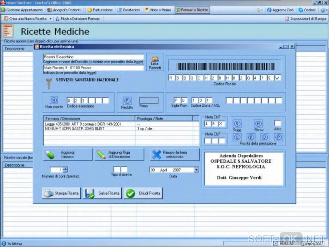Click Codice Zona / ASL box with first 1
The image size is (329, 247).
194,100
